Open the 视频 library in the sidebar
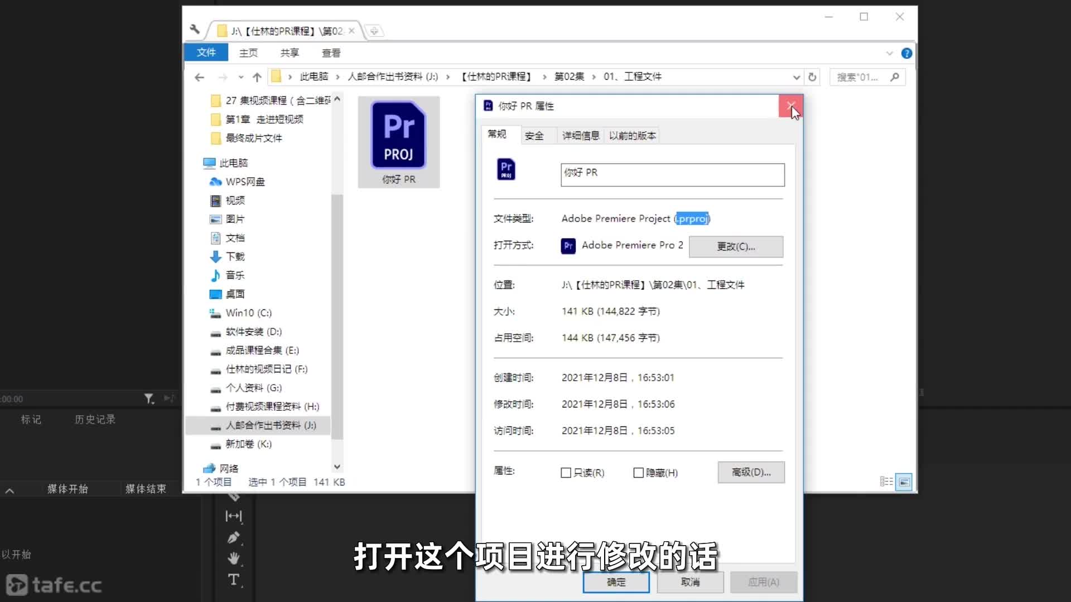1071x602 pixels. 227,201
